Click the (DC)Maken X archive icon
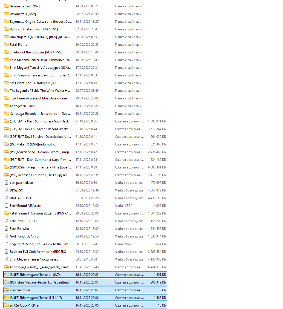 (x=7, y=144)
